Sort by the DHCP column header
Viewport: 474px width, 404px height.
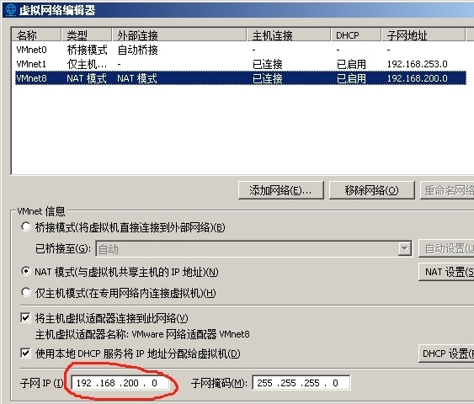coord(355,35)
